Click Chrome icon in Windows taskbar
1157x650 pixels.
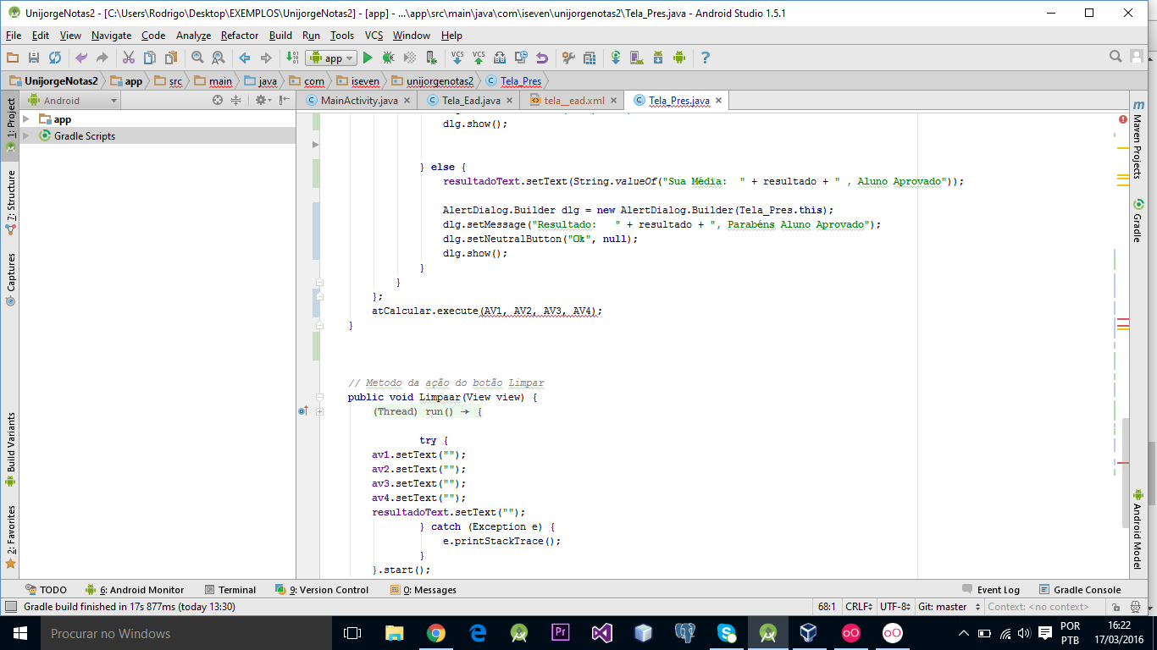click(436, 633)
